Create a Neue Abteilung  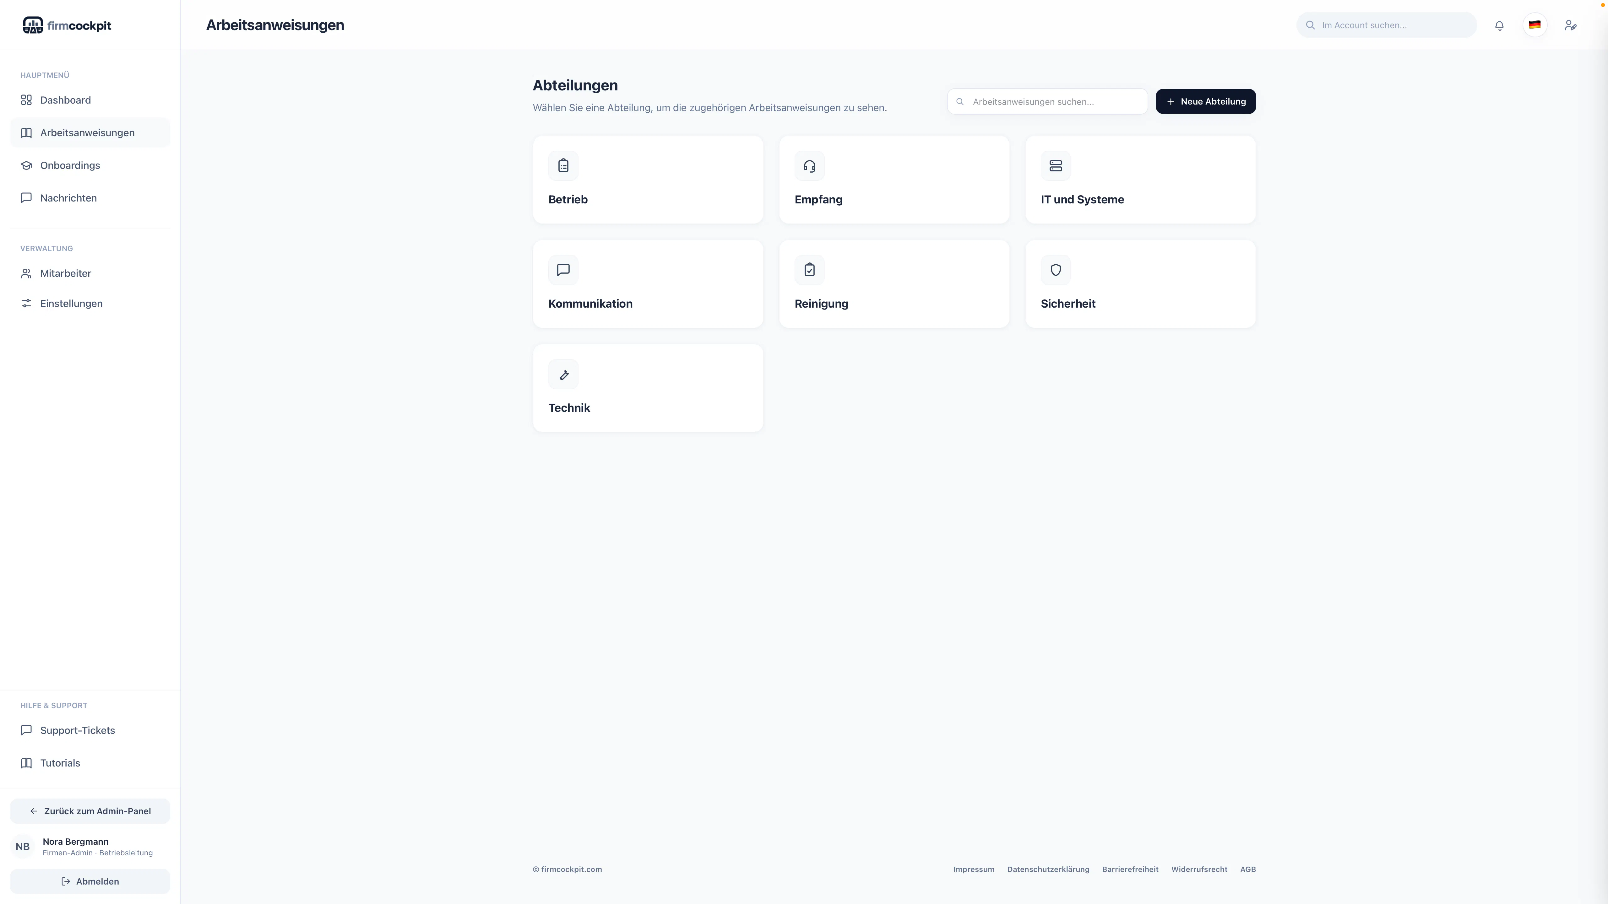1205,101
